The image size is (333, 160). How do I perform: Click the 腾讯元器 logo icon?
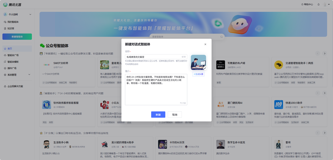5,4
